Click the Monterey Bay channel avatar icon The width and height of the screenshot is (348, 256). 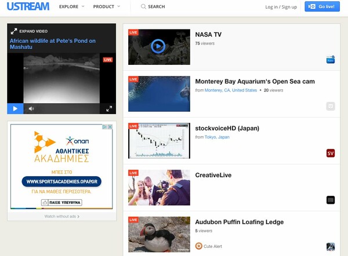[331, 106]
